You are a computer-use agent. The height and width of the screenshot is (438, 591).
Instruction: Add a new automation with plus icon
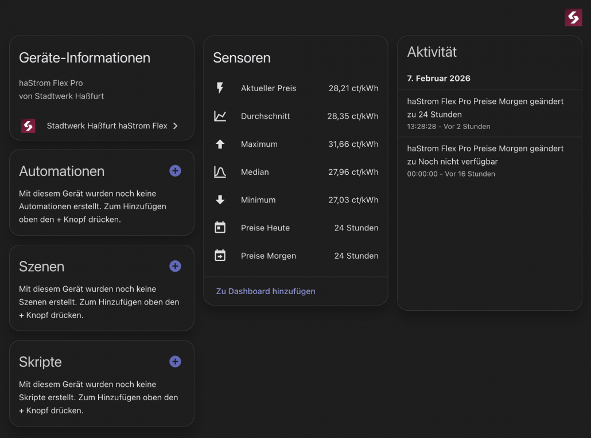[x=175, y=171]
